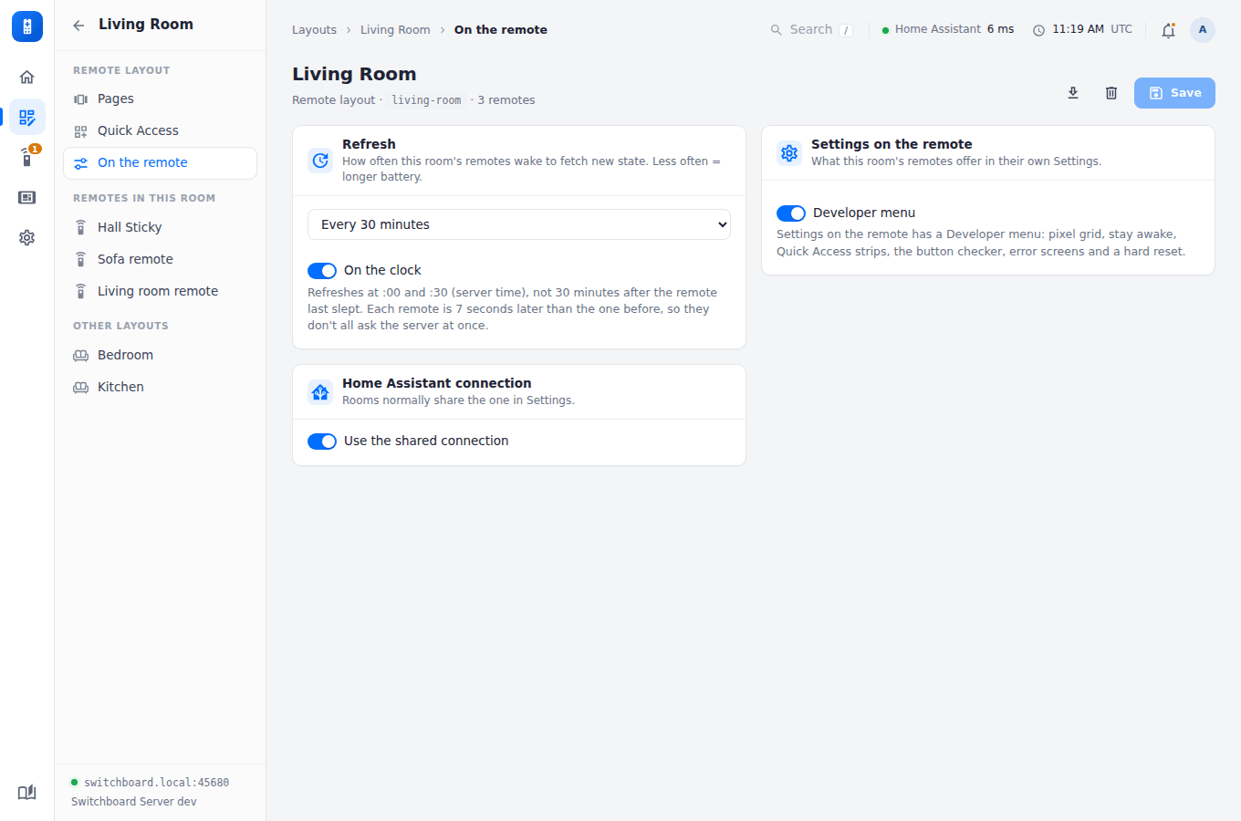Open the Sofa remote entry

coord(160,259)
